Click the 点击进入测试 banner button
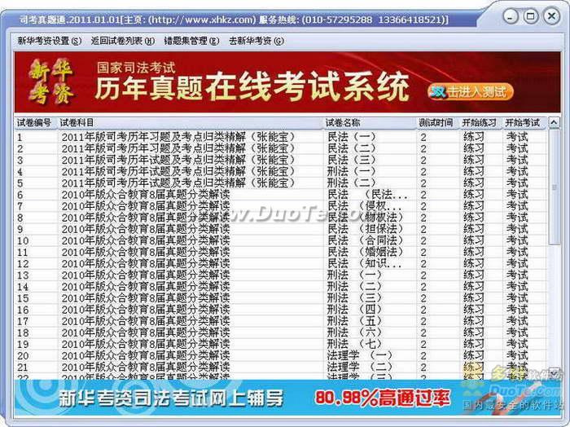The image size is (570, 427). (471, 91)
